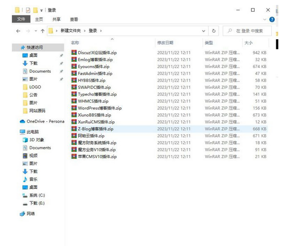Viewport: 287px width, 246px height.
Task: Open 音乐 under This PC
Action: tap(33, 180)
